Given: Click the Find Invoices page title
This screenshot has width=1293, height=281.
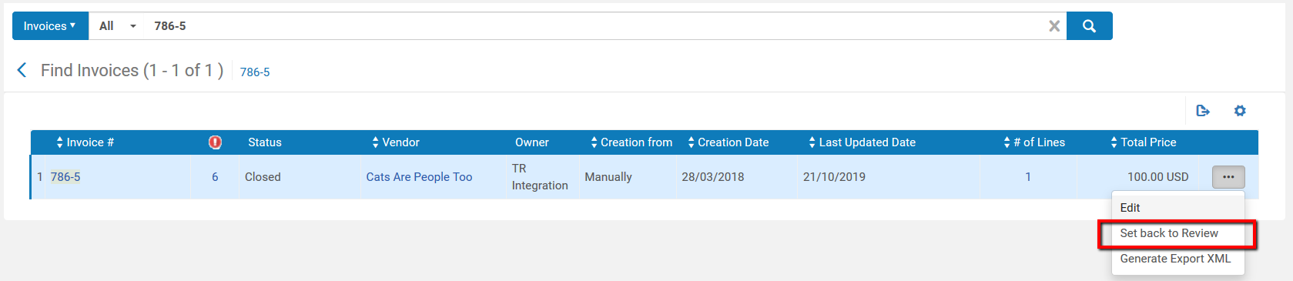Looking at the screenshot, I should [x=132, y=70].
